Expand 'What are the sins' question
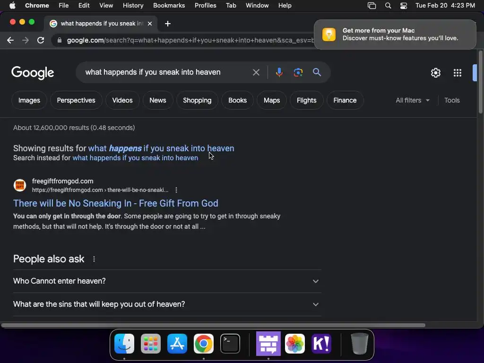 point(167,304)
